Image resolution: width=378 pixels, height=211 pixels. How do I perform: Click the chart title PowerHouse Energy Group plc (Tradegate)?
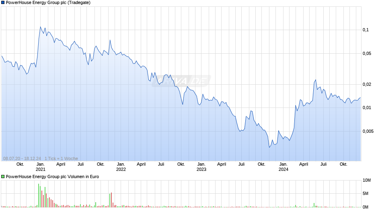pyautogui.click(x=48, y=3)
